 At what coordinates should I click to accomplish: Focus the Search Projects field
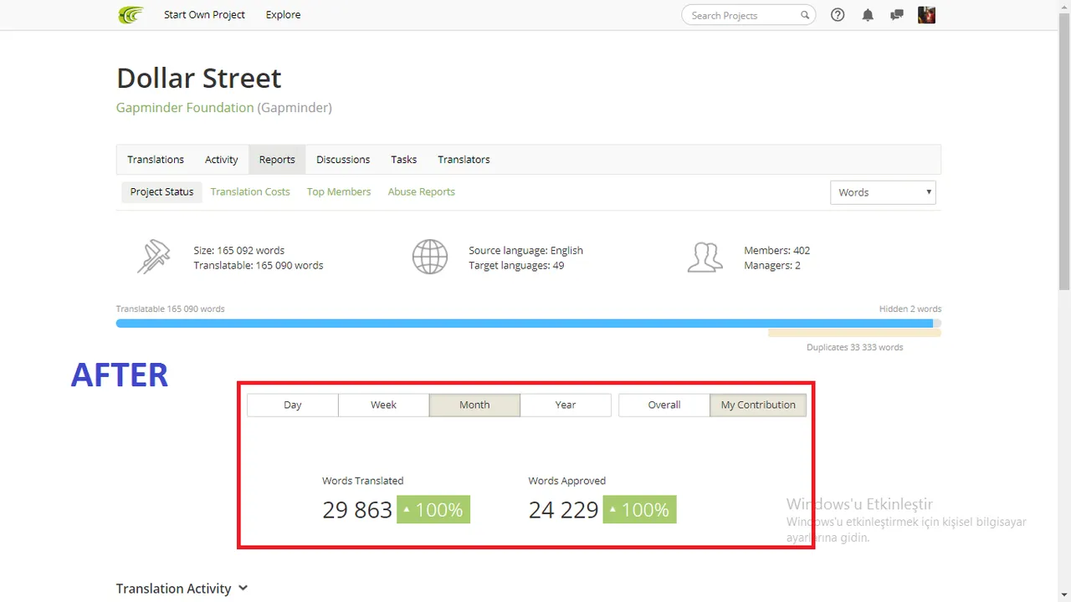tap(749, 15)
